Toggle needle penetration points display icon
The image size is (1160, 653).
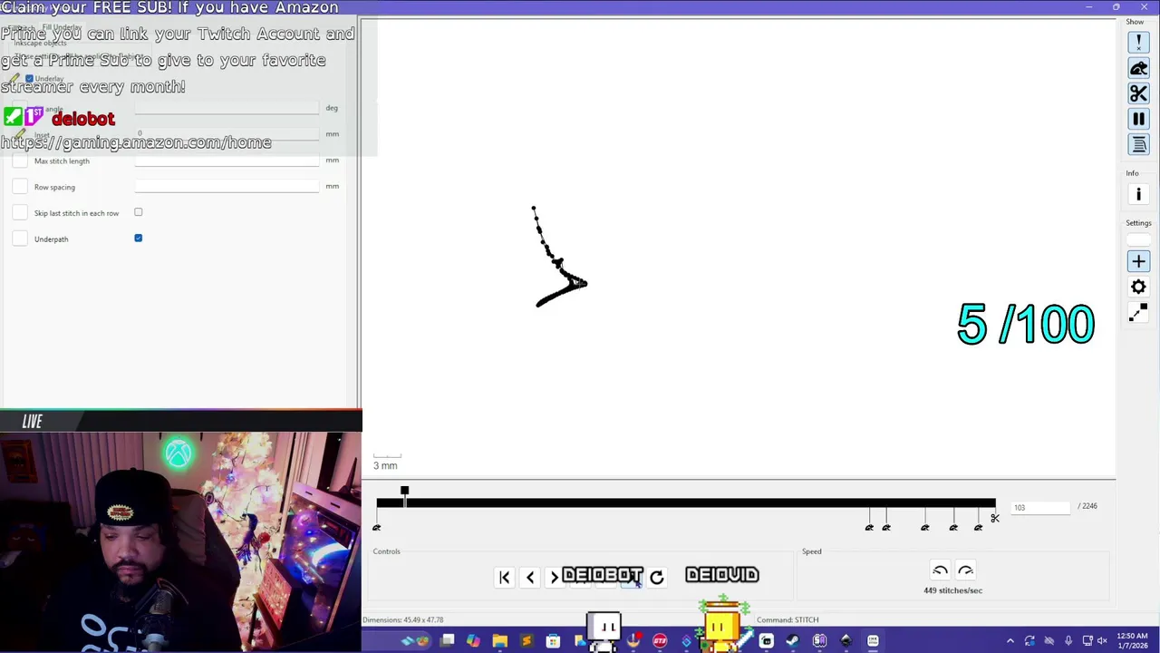pyautogui.click(x=1138, y=43)
